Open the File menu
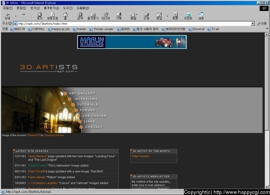Viewport: 270px width, 195px height. tap(8, 8)
